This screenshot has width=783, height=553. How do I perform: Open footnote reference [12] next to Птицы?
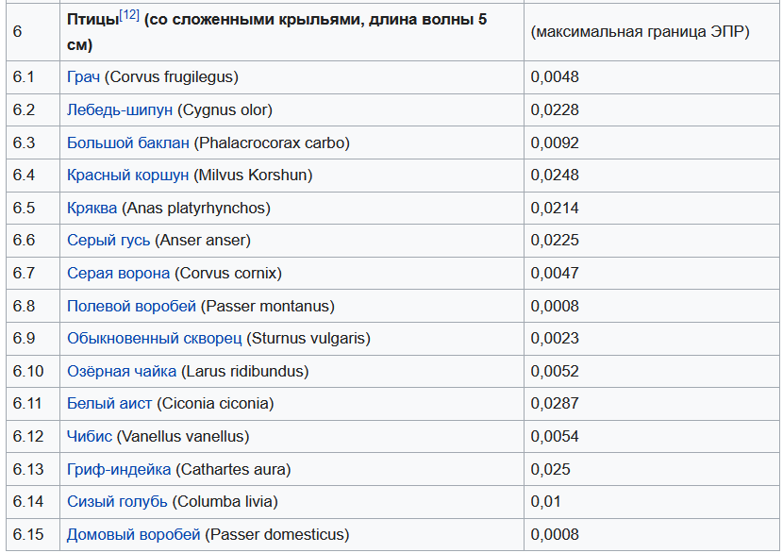point(129,15)
